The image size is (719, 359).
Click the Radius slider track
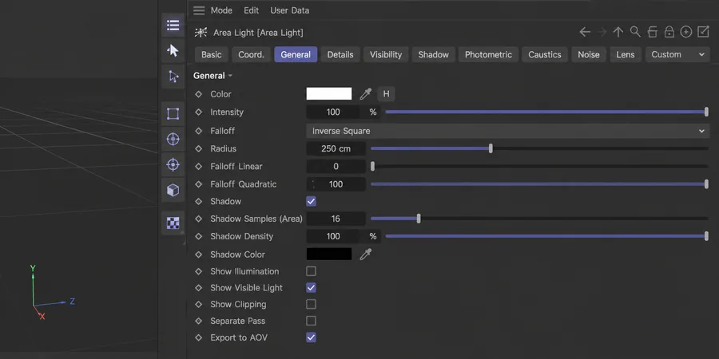pos(539,148)
